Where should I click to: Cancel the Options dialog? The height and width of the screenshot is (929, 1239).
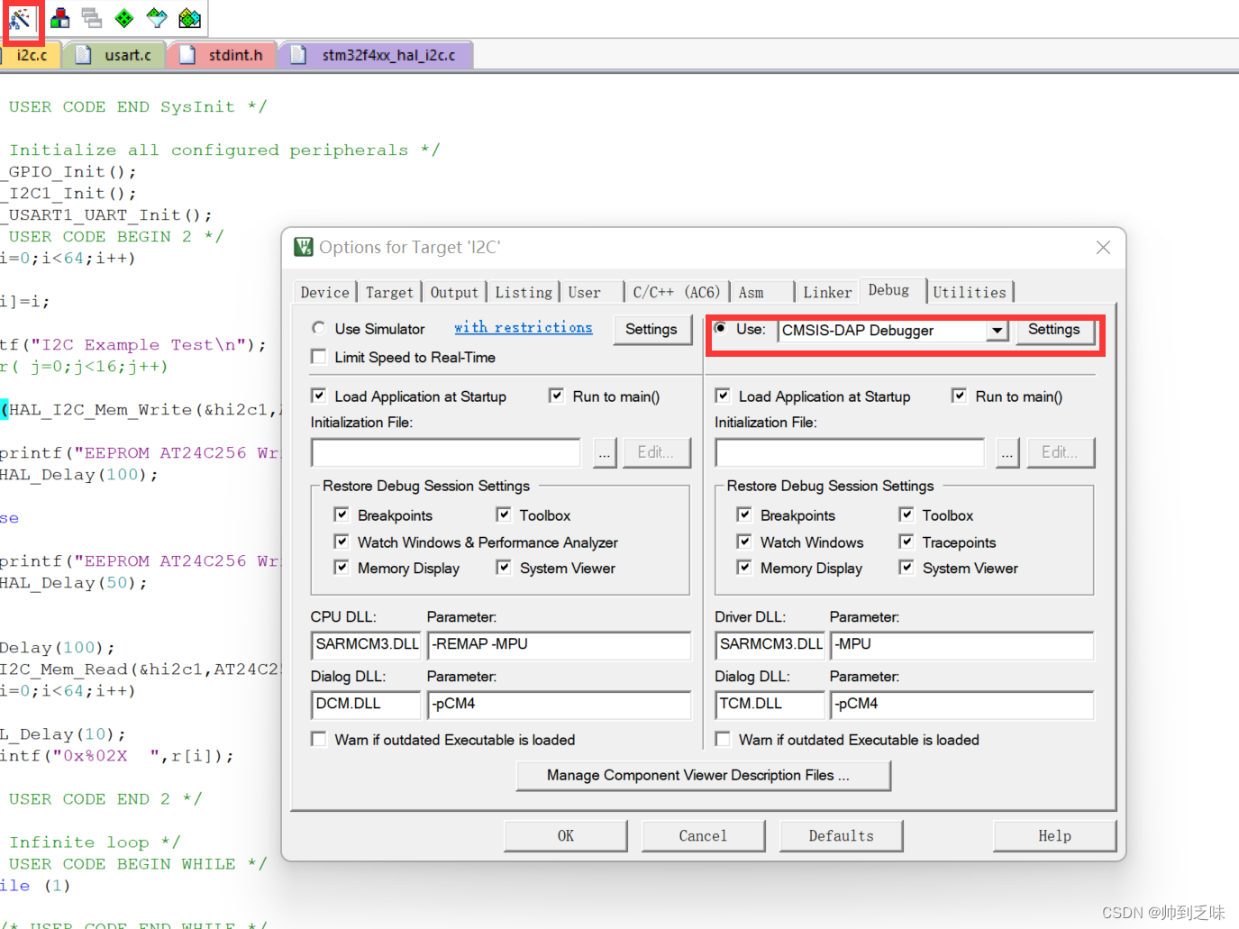coord(703,835)
